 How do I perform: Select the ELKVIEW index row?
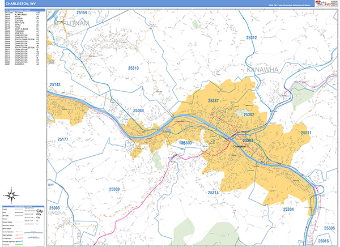pos(22,21)
